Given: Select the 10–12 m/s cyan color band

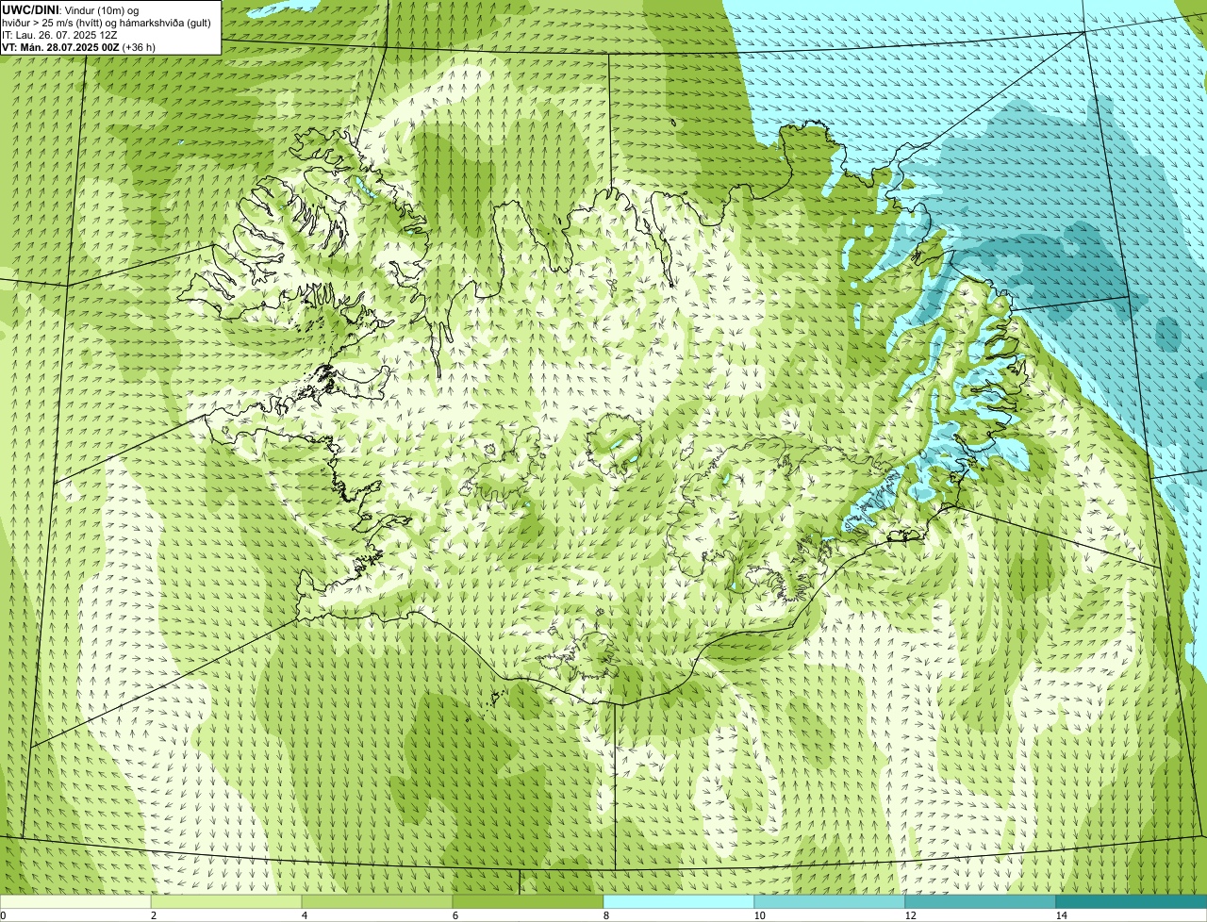Looking at the screenshot, I should pyautogui.click(x=830, y=901).
